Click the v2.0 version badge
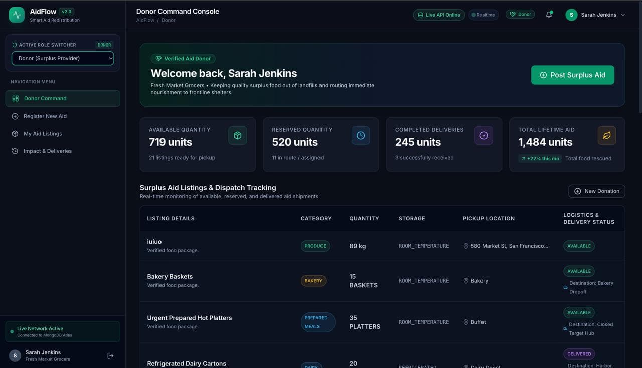Image resolution: width=642 pixels, height=368 pixels. (x=66, y=12)
